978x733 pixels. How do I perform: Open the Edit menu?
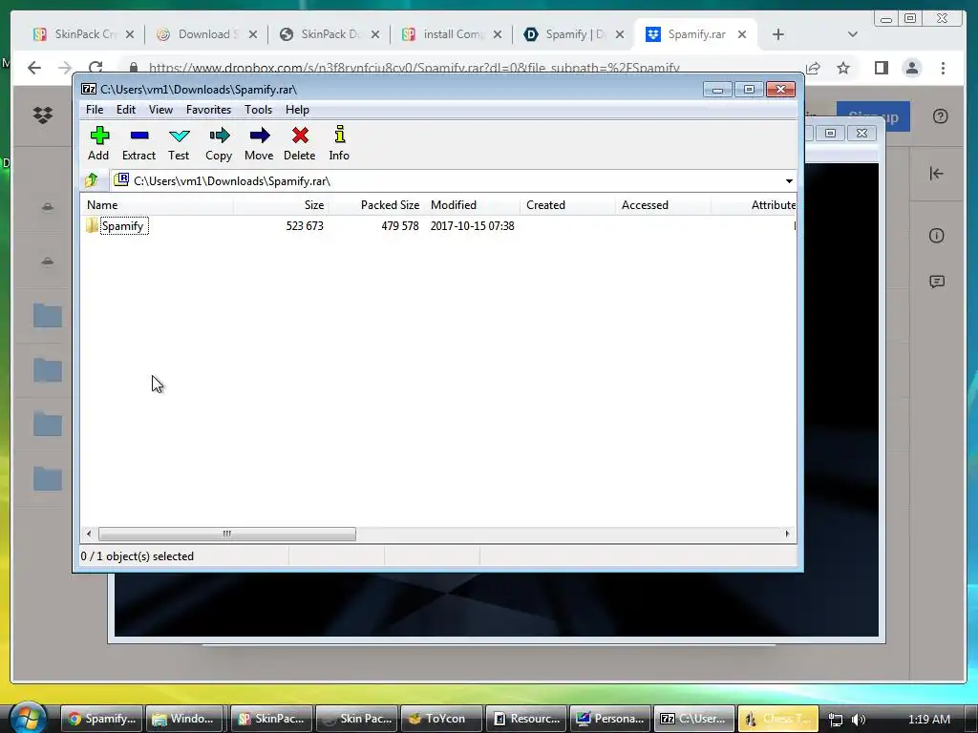(x=126, y=110)
